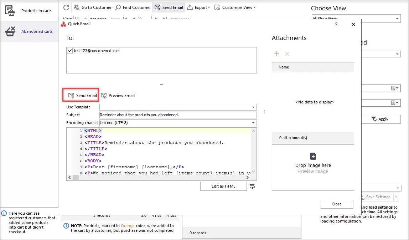Click Save Settings button
The width and height of the screenshot is (409, 240).
(x=376, y=197)
